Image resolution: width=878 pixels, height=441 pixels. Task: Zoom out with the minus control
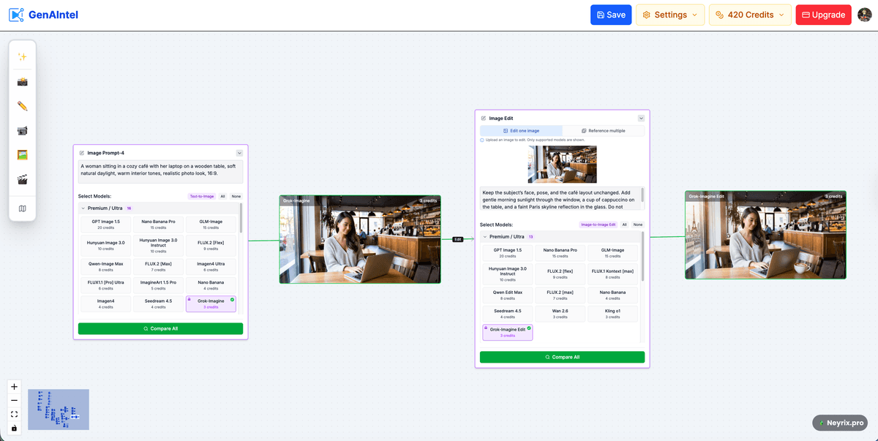[14, 401]
